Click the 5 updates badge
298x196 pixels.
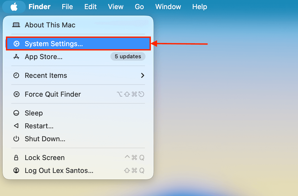click(128, 56)
